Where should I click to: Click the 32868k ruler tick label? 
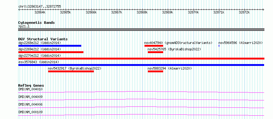pyautogui.click(x=142, y=13)
